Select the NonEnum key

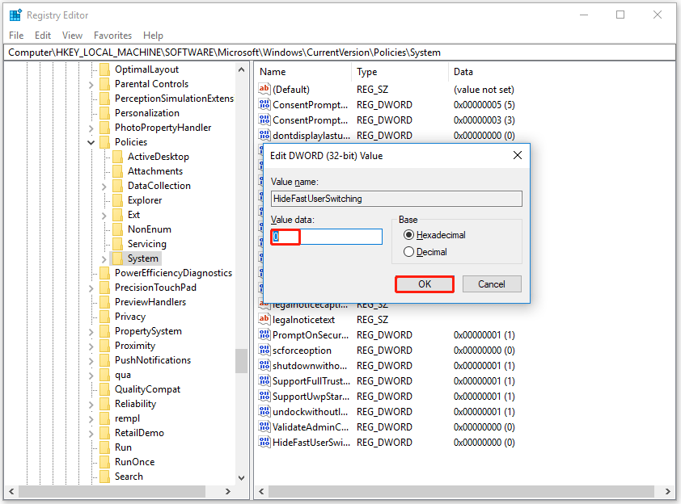[x=149, y=229]
